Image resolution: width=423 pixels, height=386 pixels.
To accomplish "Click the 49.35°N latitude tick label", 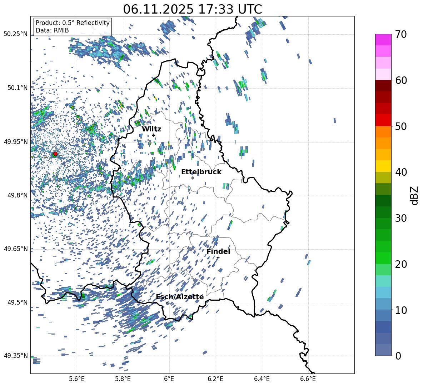I will [15, 356].
